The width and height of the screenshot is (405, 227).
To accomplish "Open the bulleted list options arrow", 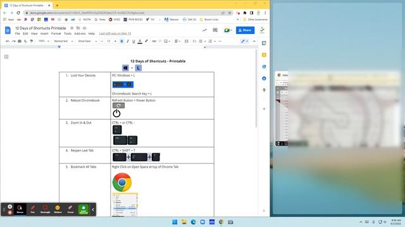I will pos(205,41).
